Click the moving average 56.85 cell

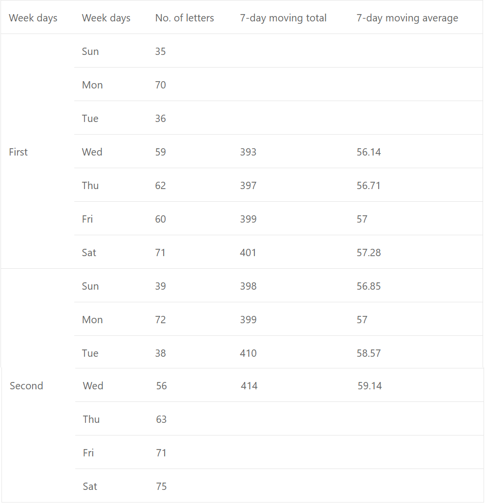pos(369,286)
